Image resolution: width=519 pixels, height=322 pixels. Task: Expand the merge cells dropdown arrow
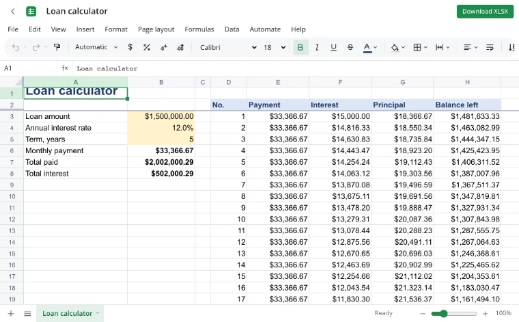(448, 47)
